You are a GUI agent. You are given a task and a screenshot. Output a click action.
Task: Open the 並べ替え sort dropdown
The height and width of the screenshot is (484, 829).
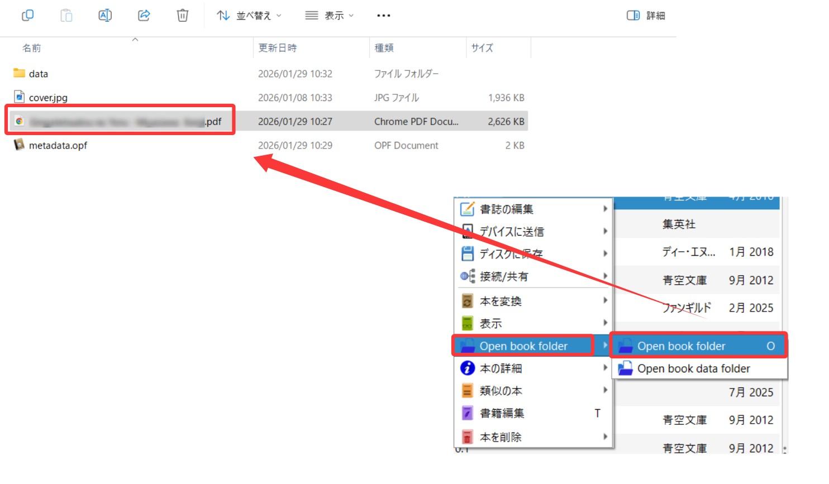coord(249,16)
